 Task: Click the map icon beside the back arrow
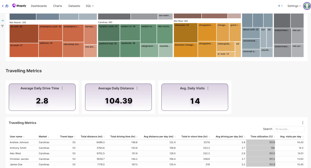(x=7, y=6)
